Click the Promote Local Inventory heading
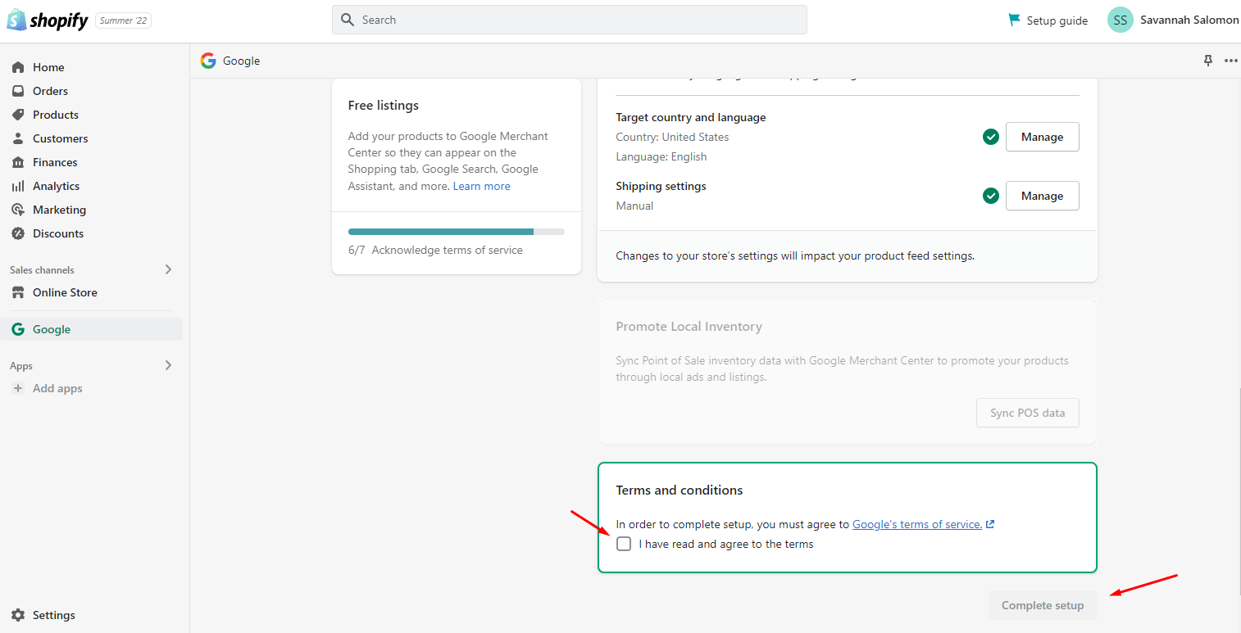The image size is (1241, 633). coord(689,326)
